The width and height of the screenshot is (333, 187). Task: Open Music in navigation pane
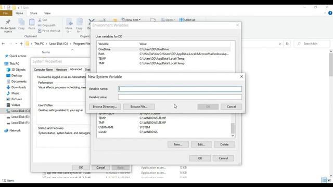pos(13,93)
